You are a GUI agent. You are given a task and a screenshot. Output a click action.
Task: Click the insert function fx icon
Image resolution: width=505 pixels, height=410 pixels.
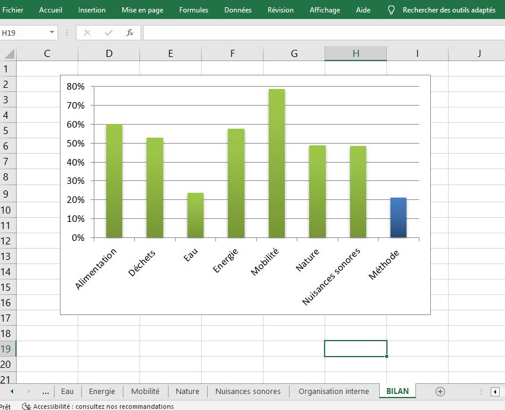pos(130,33)
